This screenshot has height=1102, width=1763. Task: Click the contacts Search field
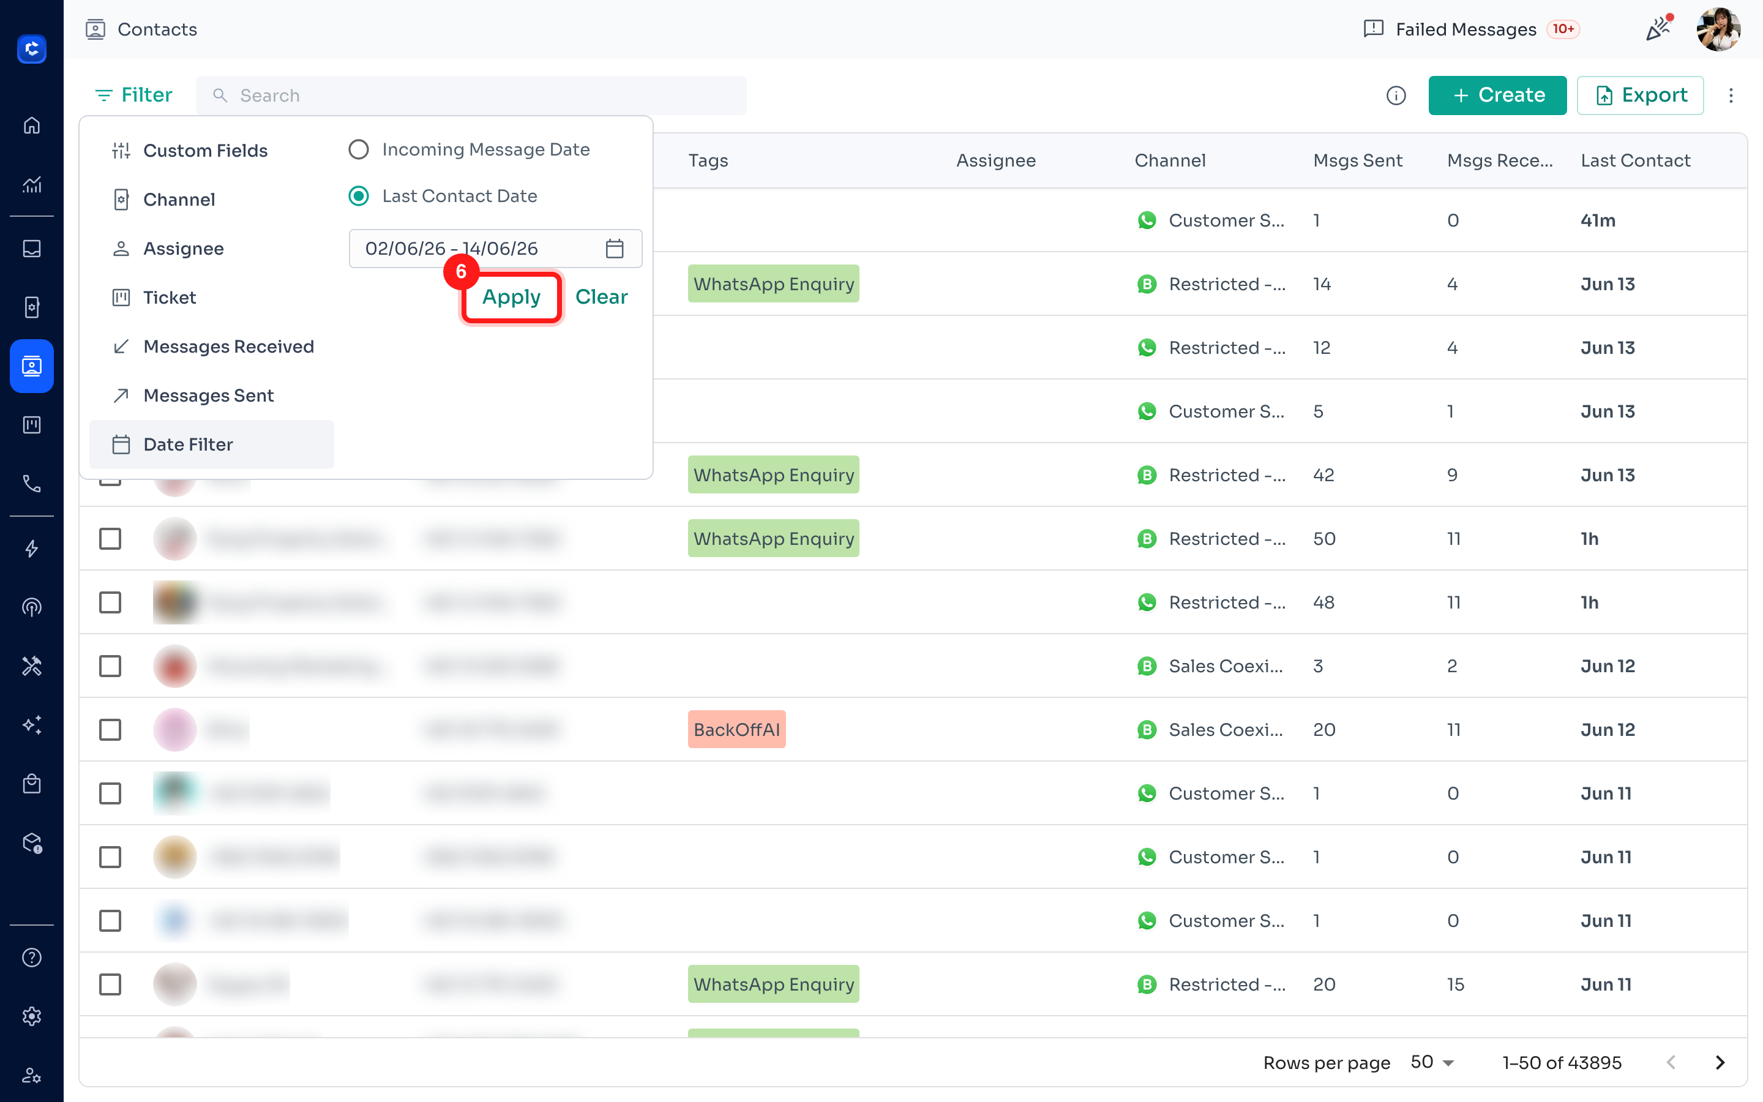point(471,96)
